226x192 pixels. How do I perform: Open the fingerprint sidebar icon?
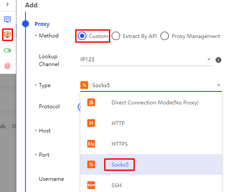[x=7, y=66]
